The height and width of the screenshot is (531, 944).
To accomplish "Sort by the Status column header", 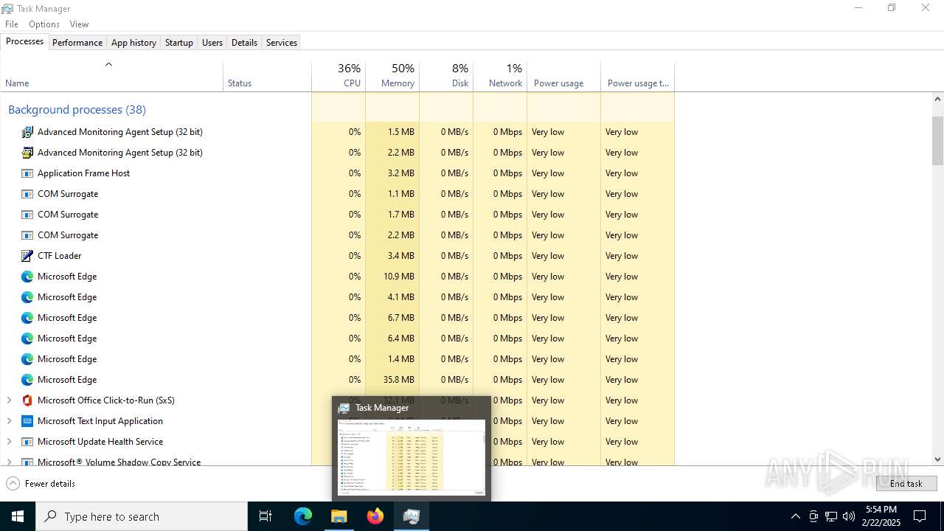I will coord(267,75).
